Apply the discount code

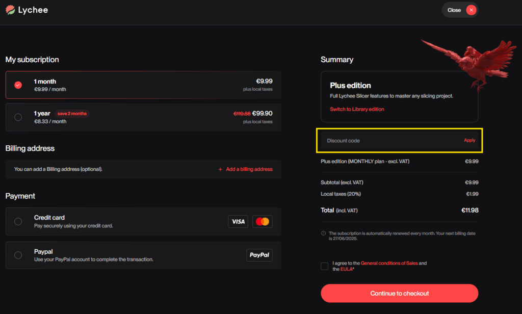coord(469,140)
